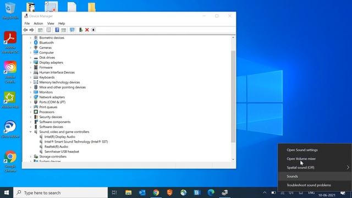Select Memory technology devices entry

(59, 82)
